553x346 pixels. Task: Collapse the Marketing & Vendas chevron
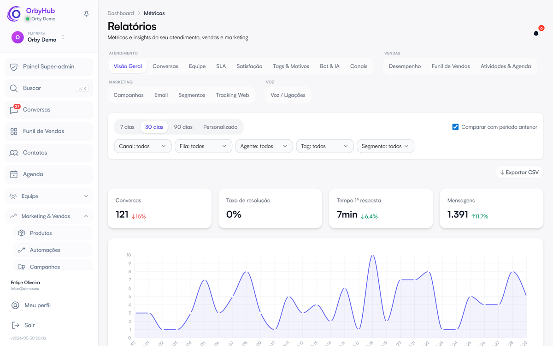pos(86,216)
